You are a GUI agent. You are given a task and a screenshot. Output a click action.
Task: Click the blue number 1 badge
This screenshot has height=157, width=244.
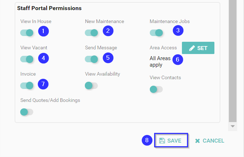pyautogui.click(x=43, y=31)
